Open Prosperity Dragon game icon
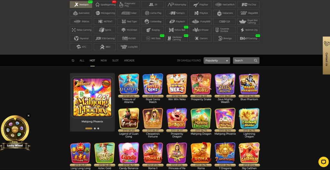 pos(177,118)
